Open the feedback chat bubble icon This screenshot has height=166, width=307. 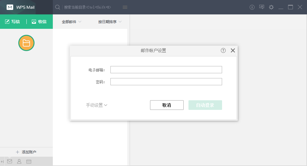click(x=262, y=7)
